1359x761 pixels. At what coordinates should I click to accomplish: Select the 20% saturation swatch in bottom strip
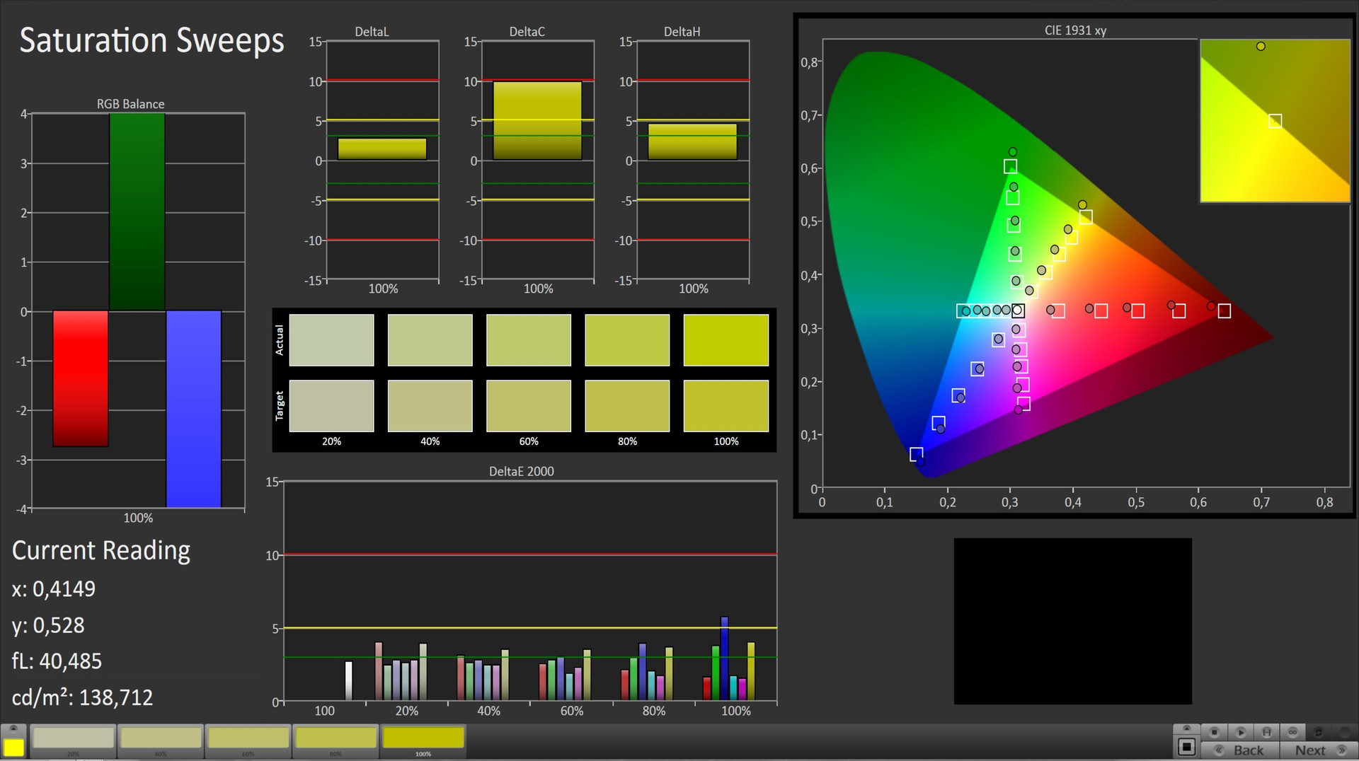pos(74,741)
